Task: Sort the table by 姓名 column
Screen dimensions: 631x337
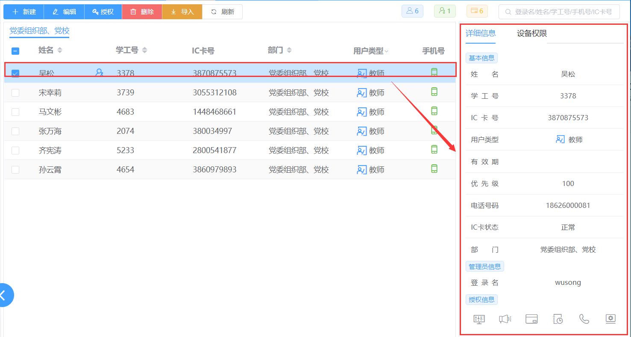Action: (x=60, y=50)
